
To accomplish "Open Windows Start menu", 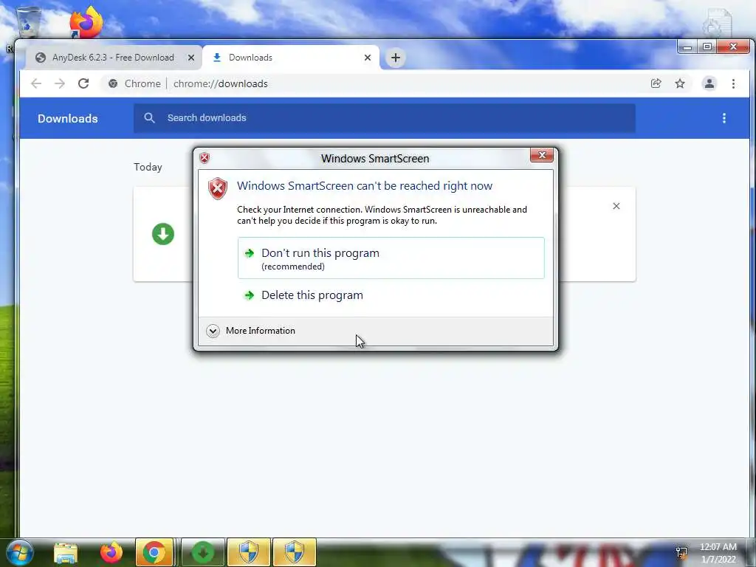I will 20,552.
